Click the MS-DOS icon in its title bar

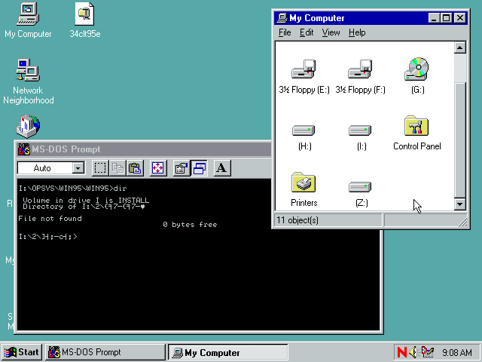click(x=24, y=149)
